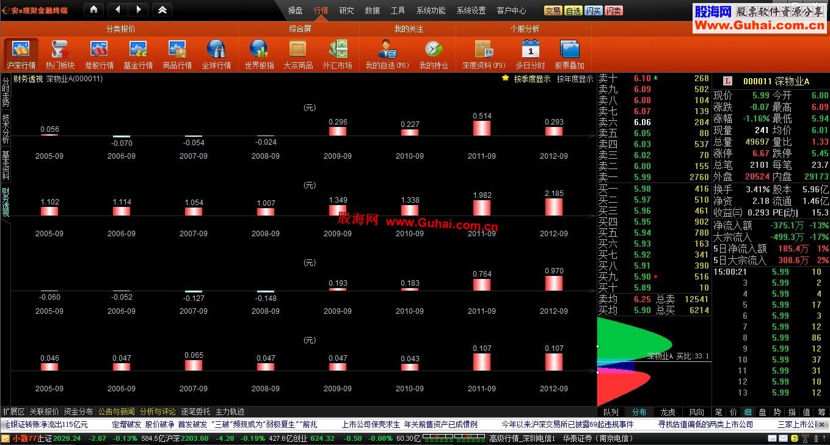
Task: Click the 自选 button
Action: pos(573,11)
